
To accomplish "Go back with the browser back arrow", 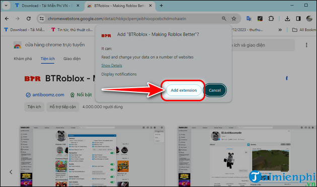I will [x=7, y=19].
